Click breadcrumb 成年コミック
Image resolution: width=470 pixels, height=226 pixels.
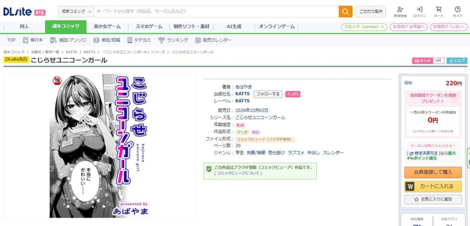click(x=14, y=52)
